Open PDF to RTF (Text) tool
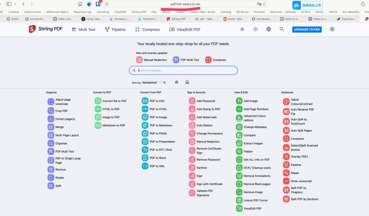Screen dimensions: 369x216 pyautogui.click(x=157, y=150)
